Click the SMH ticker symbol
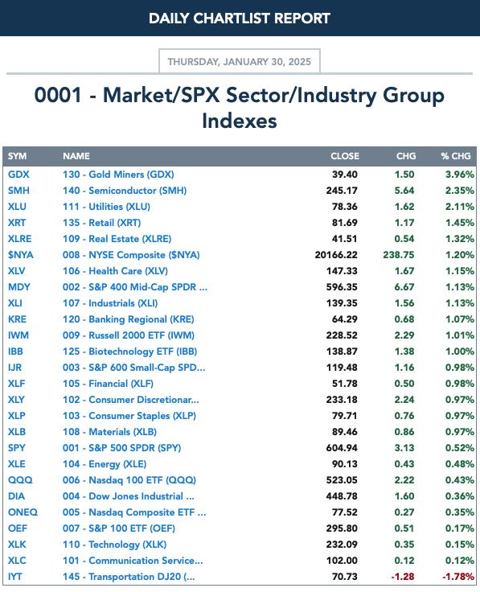Screen dimensions: 480x592 point(18,191)
